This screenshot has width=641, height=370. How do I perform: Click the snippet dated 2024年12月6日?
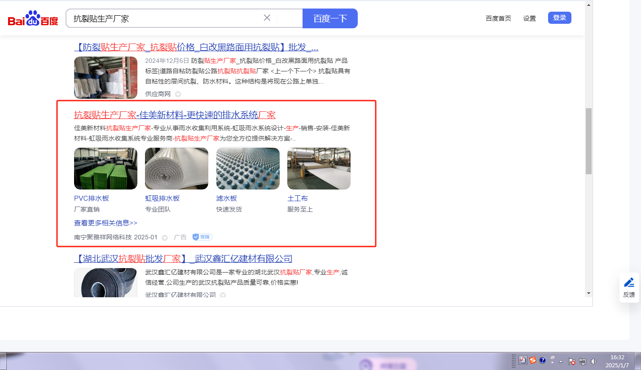248,71
